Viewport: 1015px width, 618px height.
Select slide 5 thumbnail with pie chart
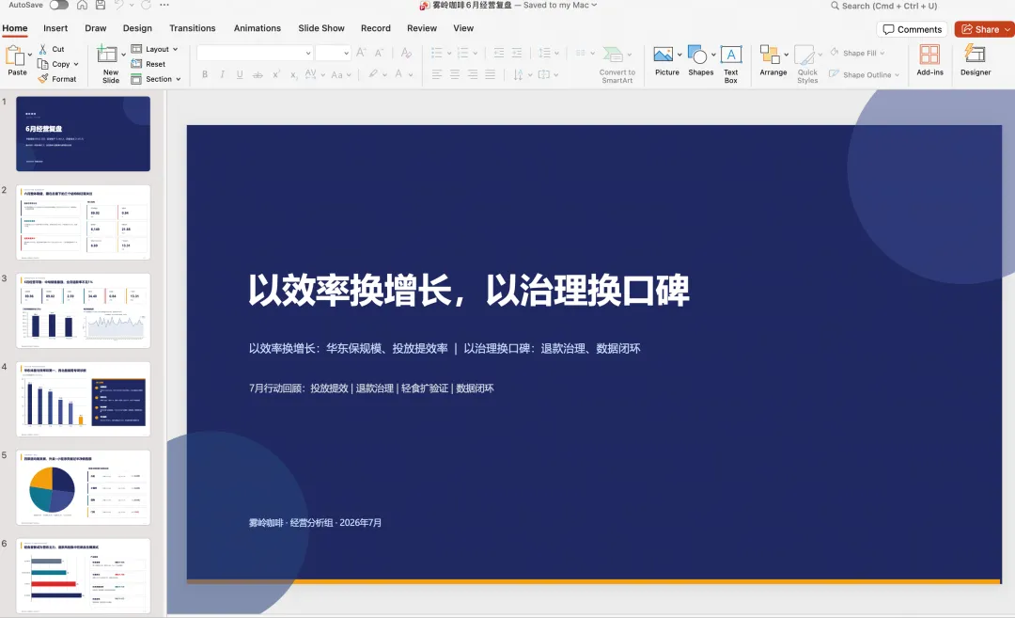(x=83, y=487)
